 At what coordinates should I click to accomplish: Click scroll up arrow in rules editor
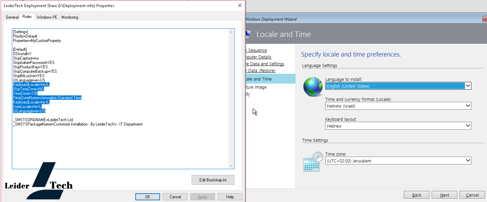point(231,32)
